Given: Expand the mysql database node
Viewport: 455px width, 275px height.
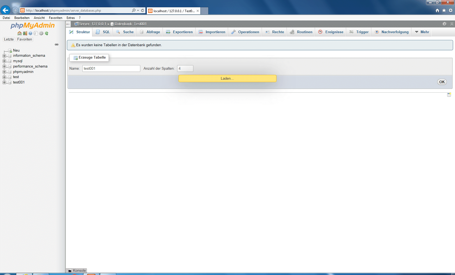Looking at the screenshot, I should 4,61.
